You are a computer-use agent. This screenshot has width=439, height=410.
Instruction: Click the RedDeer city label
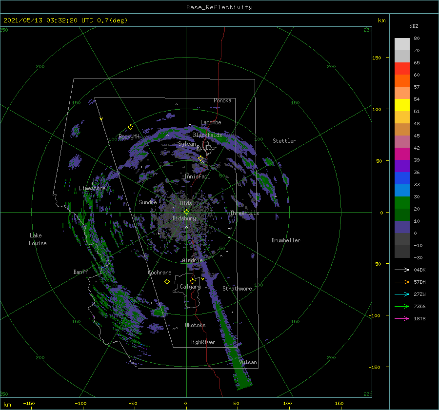(x=207, y=148)
